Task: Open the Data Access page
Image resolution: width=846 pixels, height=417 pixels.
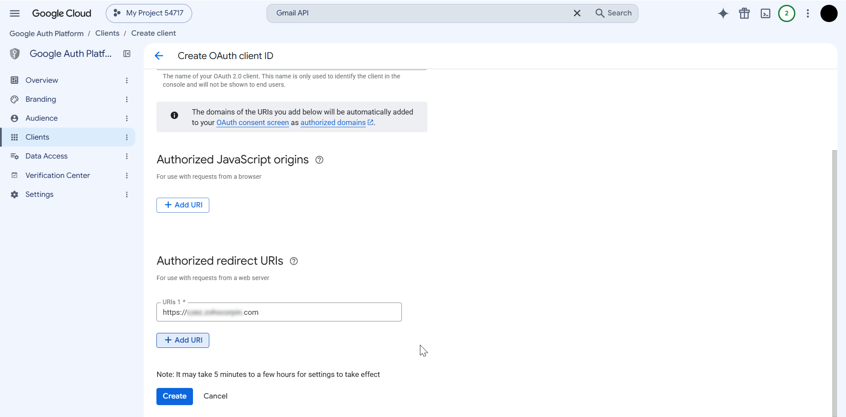Action: [46, 156]
